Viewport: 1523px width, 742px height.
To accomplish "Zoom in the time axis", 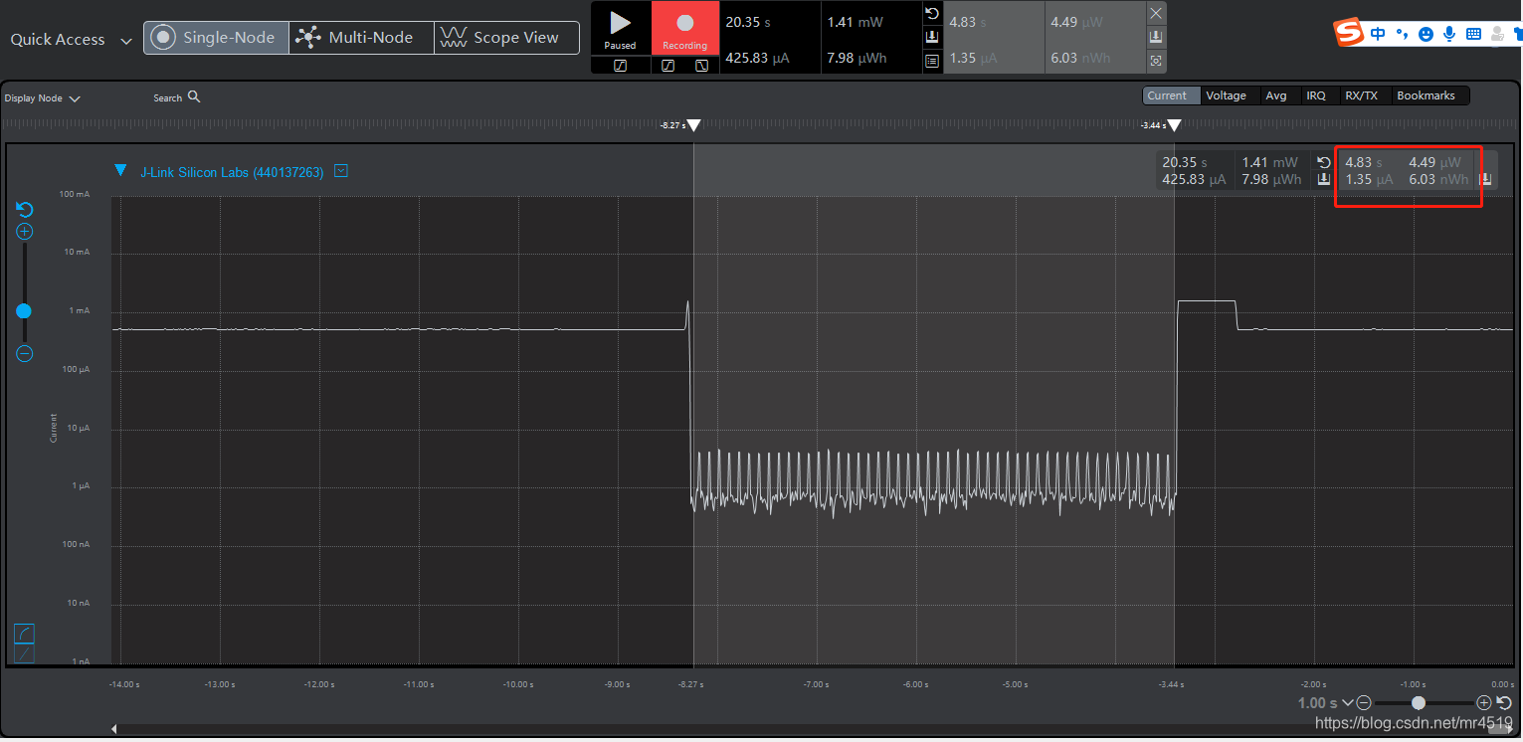I will coord(1484,702).
